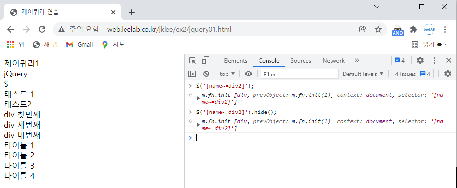457x188 pixels.
Task: Click the div 네번째 text
Action: click(22, 135)
